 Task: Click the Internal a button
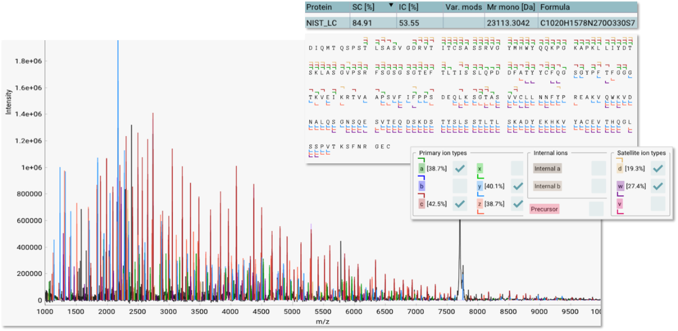(547, 168)
